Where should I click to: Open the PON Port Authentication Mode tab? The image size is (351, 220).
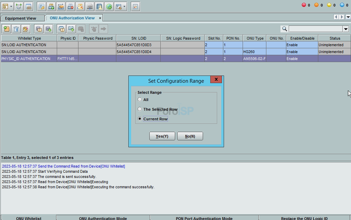click(x=204, y=218)
